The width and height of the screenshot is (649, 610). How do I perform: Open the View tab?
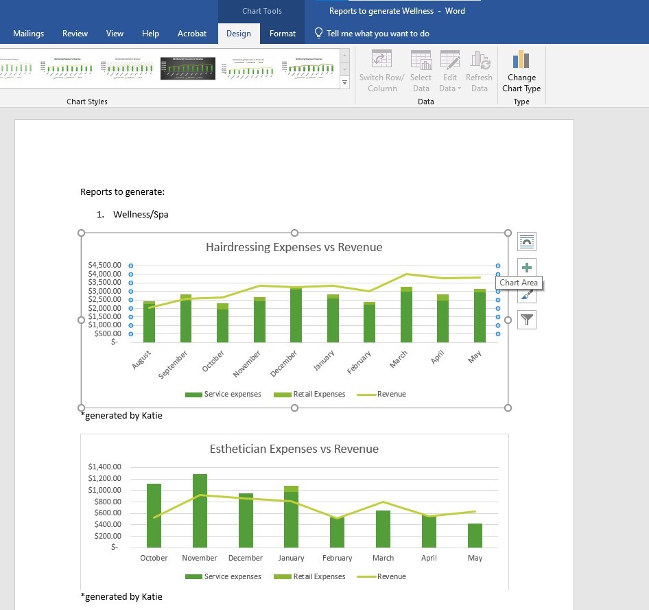pyautogui.click(x=115, y=34)
